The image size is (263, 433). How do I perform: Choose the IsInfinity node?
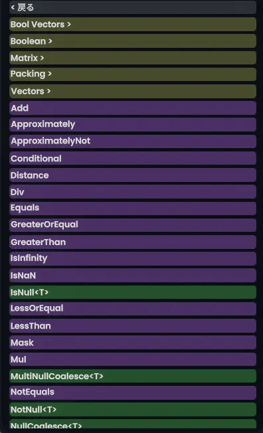pyautogui.click(x=133, y=259)
